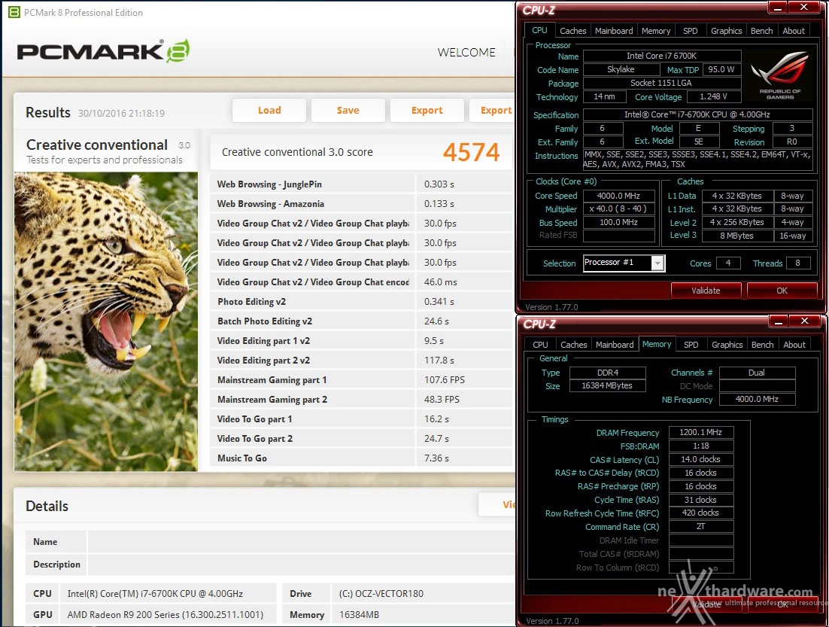Switch to SPD tab in upper CPU-Z
The height and width of the screenshot is (627, 829).
(690, 31)
